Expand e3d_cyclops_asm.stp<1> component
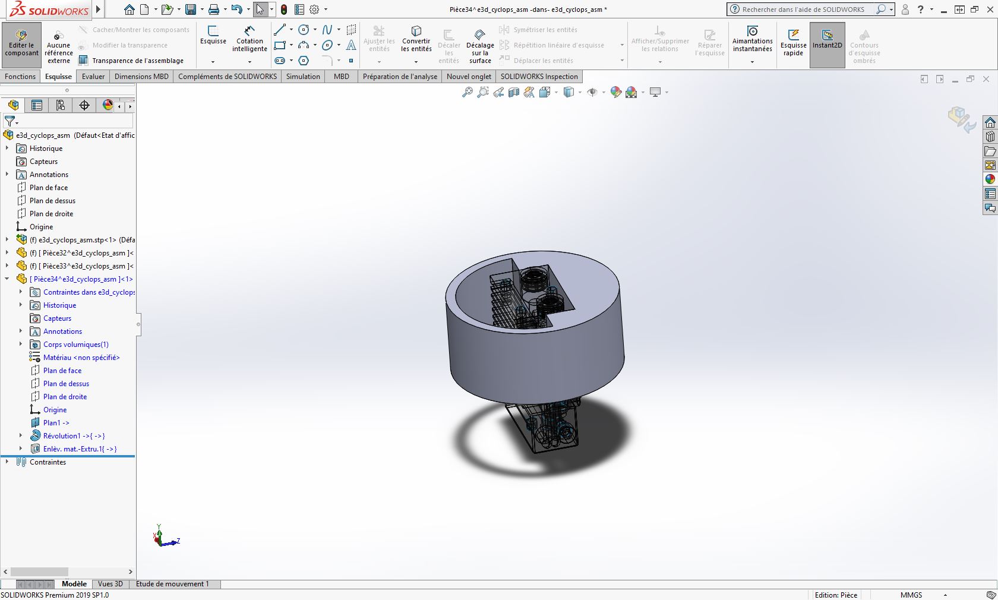The image size is (998, 600). (7, 239)
